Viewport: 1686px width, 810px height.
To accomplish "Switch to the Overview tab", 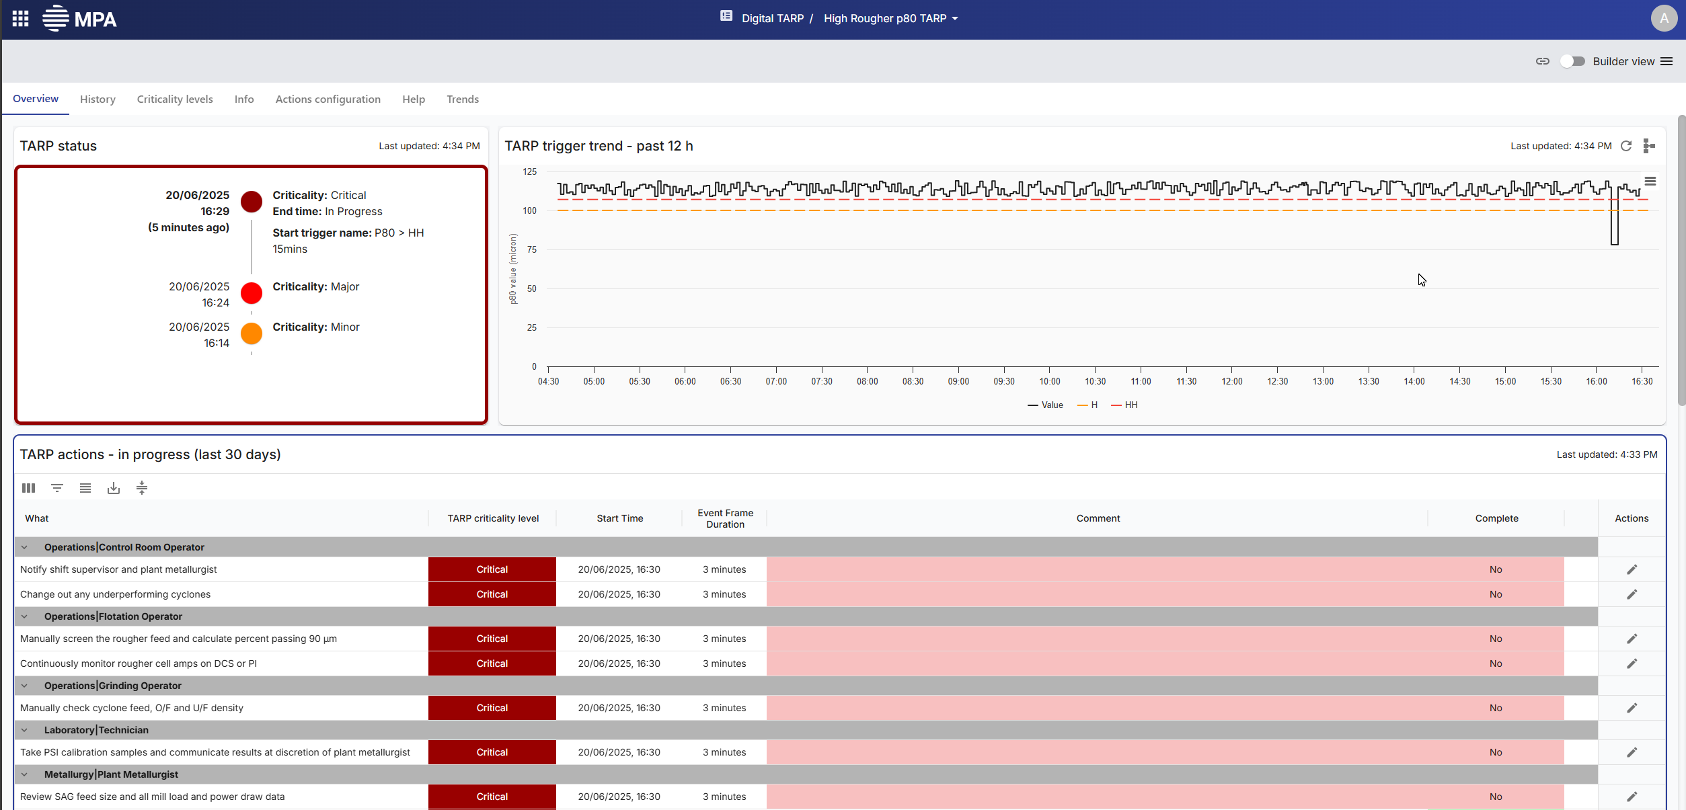I will 36,99.
